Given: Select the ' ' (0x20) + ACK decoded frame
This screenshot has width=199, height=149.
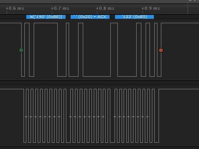Looking at the screenshot, I should point(90,17).
